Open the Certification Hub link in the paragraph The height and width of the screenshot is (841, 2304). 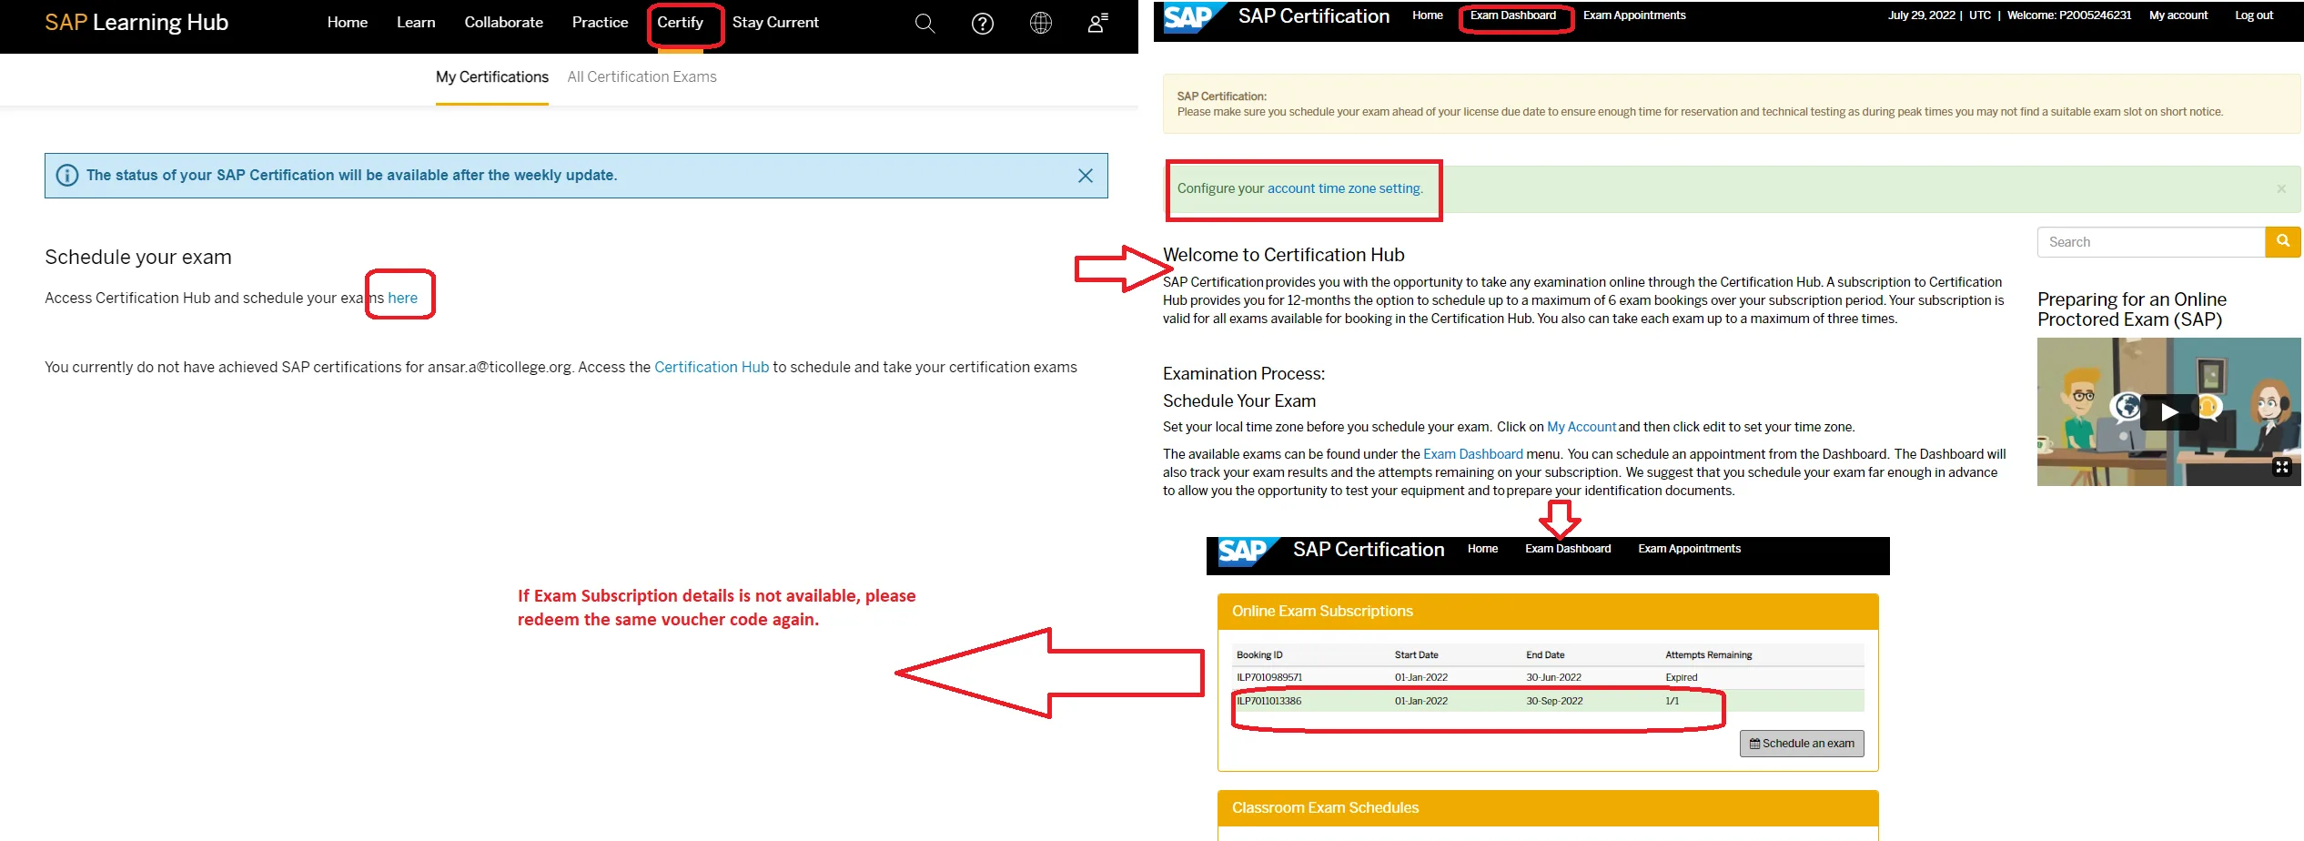click(x=712, y=367)
